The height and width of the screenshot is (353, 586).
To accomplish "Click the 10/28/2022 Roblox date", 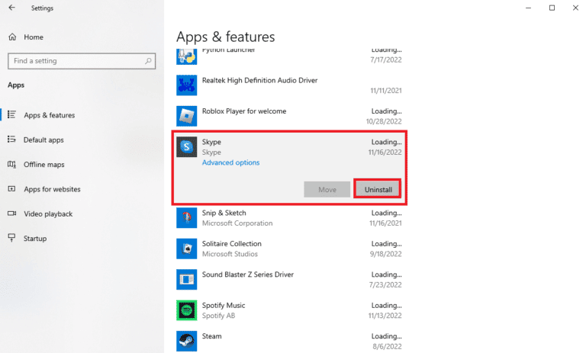I will tap(384, 121).
